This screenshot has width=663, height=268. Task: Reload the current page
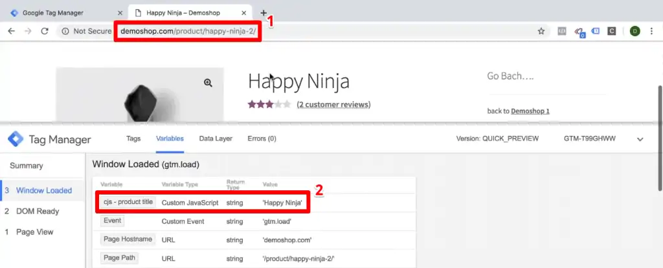coord(45,31)
